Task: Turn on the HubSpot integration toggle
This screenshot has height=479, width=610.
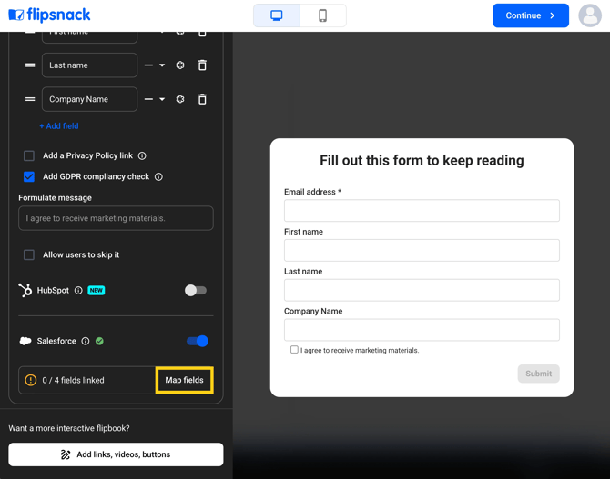Action: pos(196,291)
